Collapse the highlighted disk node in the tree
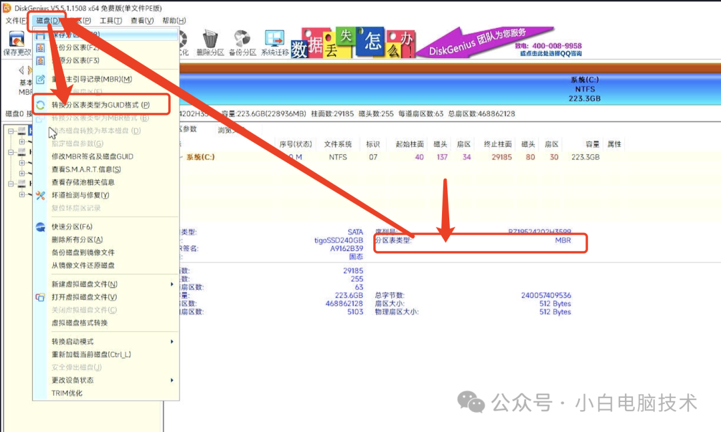This screenshot has width=721, height=432. pos(11,131)
